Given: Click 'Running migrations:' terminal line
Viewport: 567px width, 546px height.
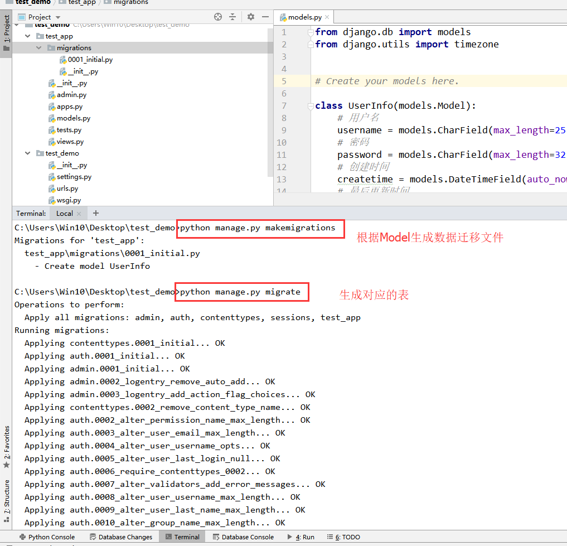Looking at the screenshot, I should tap(61, 330).
